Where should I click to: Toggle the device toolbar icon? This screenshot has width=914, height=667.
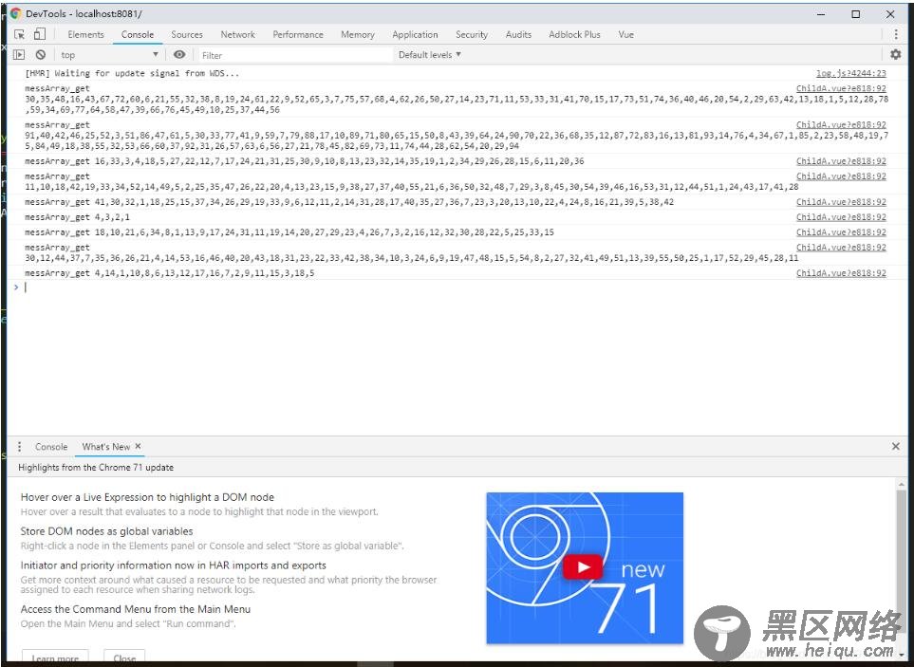(39, 34)
